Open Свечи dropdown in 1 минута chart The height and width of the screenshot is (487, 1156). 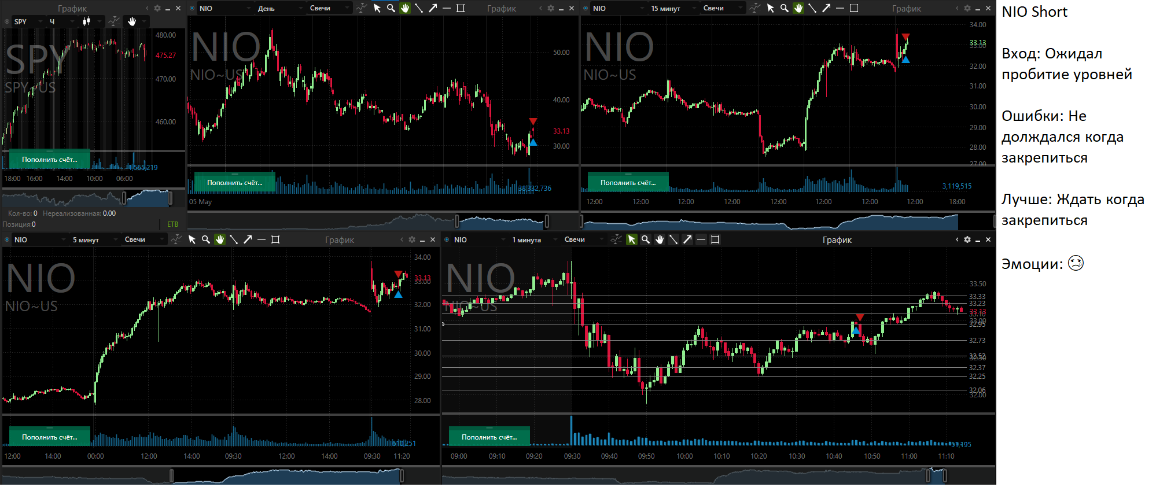coord(584,239)
